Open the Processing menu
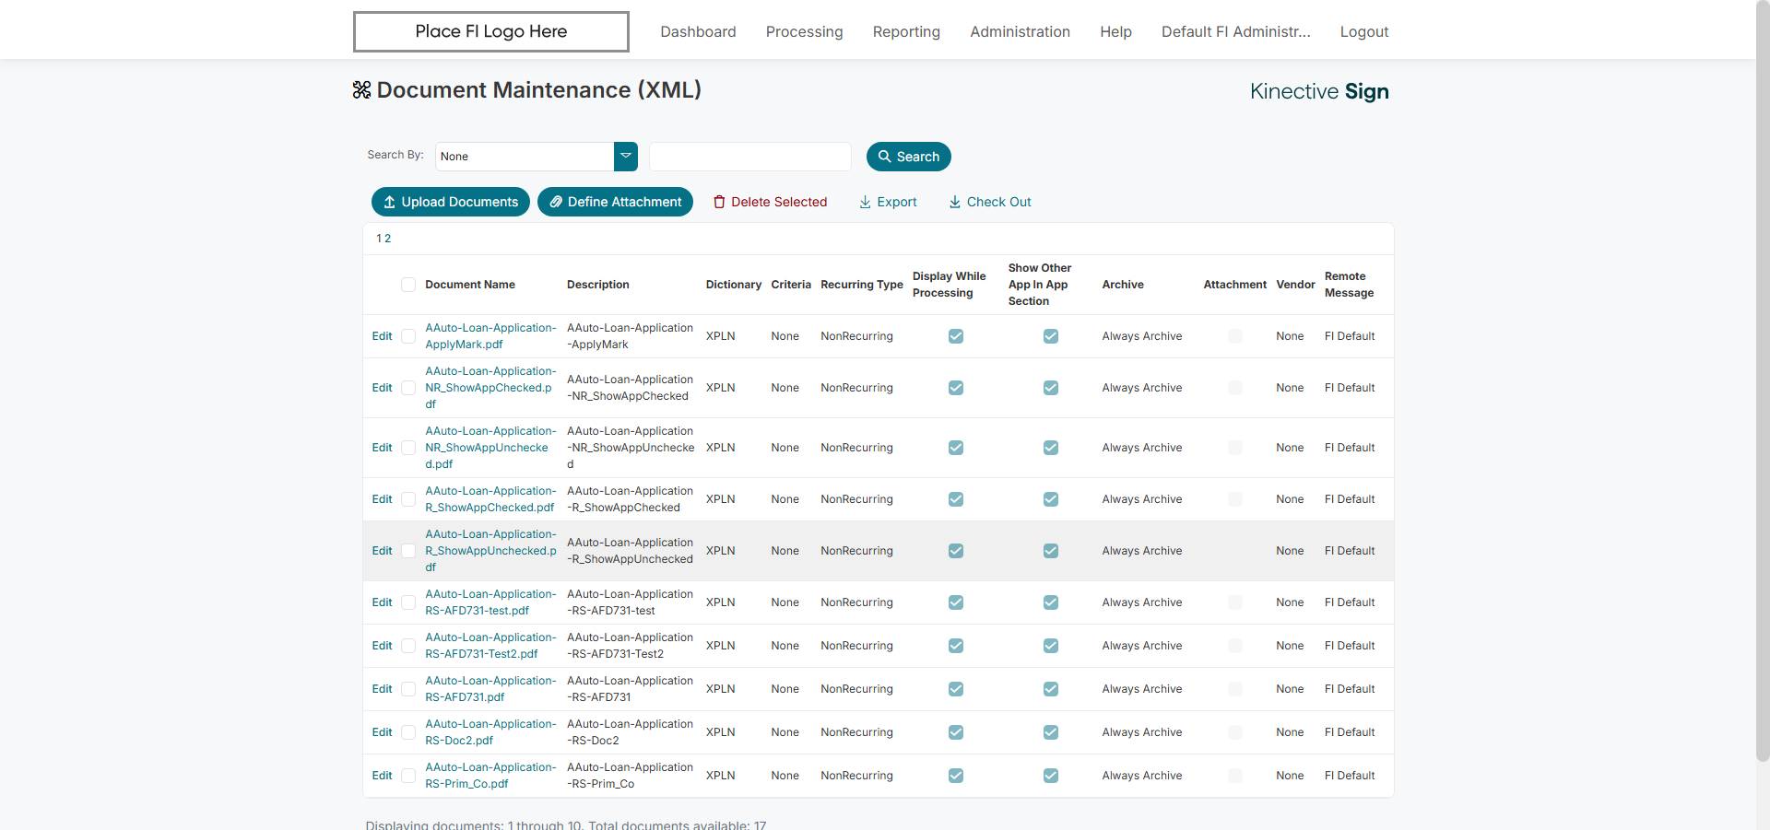 (x=804, y=31)
